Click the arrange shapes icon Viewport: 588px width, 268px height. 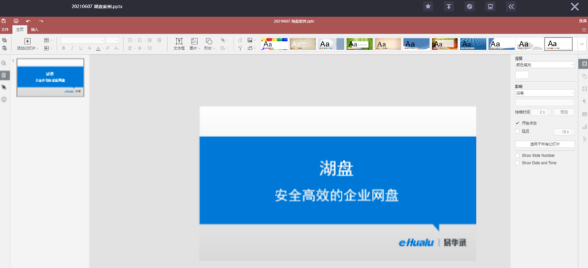pyautogui.click(x=224, y=40)
